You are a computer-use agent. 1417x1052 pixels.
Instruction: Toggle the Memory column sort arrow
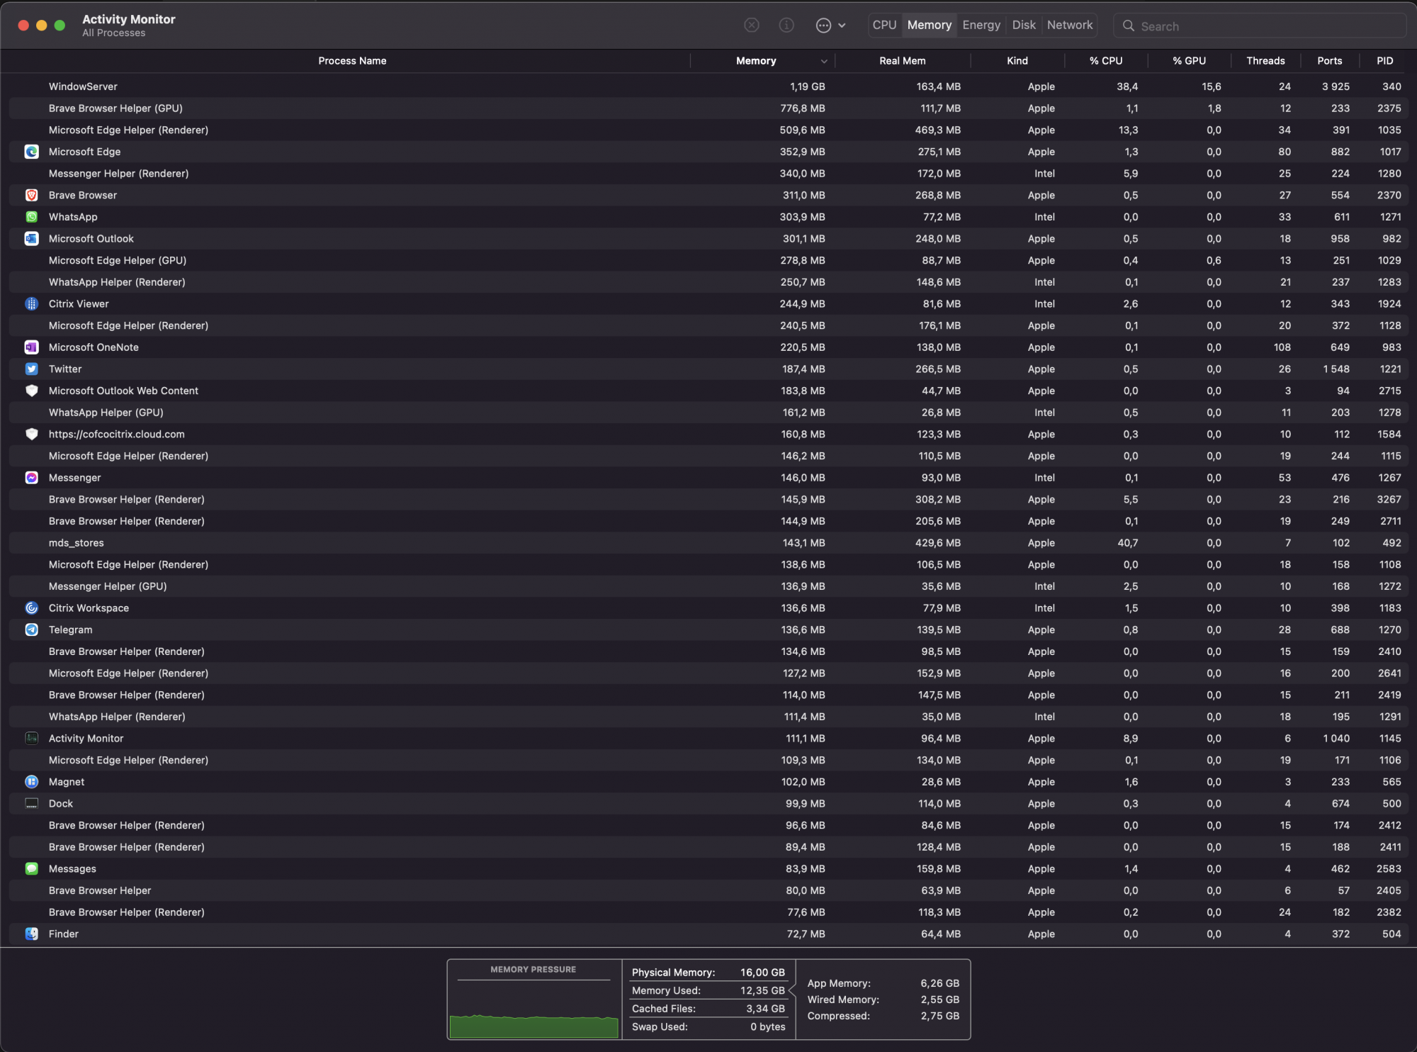coord(823,61)
